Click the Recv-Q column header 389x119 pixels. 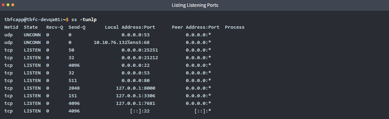(x=54, y=27)
